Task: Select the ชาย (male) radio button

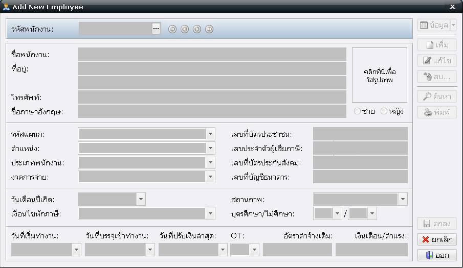Action: [358, 111]
